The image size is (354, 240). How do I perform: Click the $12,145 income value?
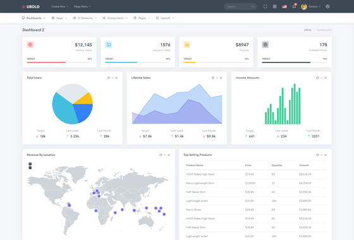[x=83, y=45]
